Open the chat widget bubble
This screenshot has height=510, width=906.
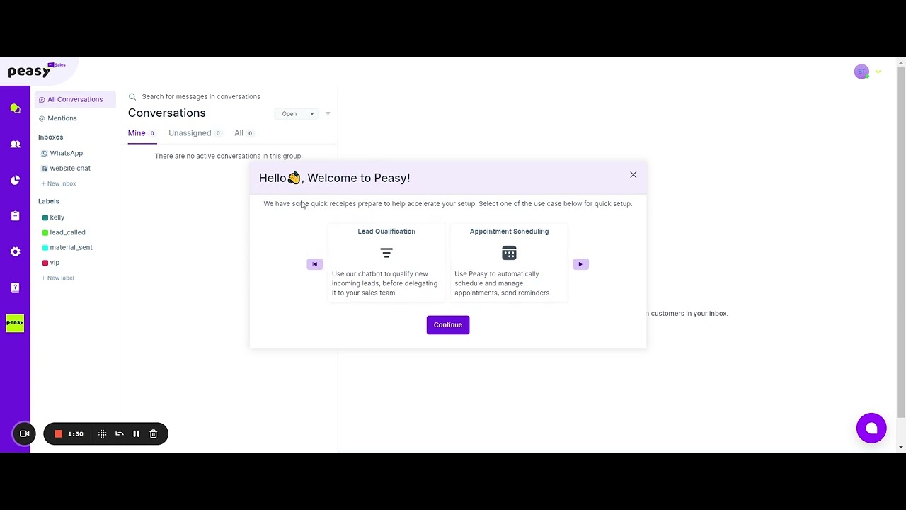[871, 429]
